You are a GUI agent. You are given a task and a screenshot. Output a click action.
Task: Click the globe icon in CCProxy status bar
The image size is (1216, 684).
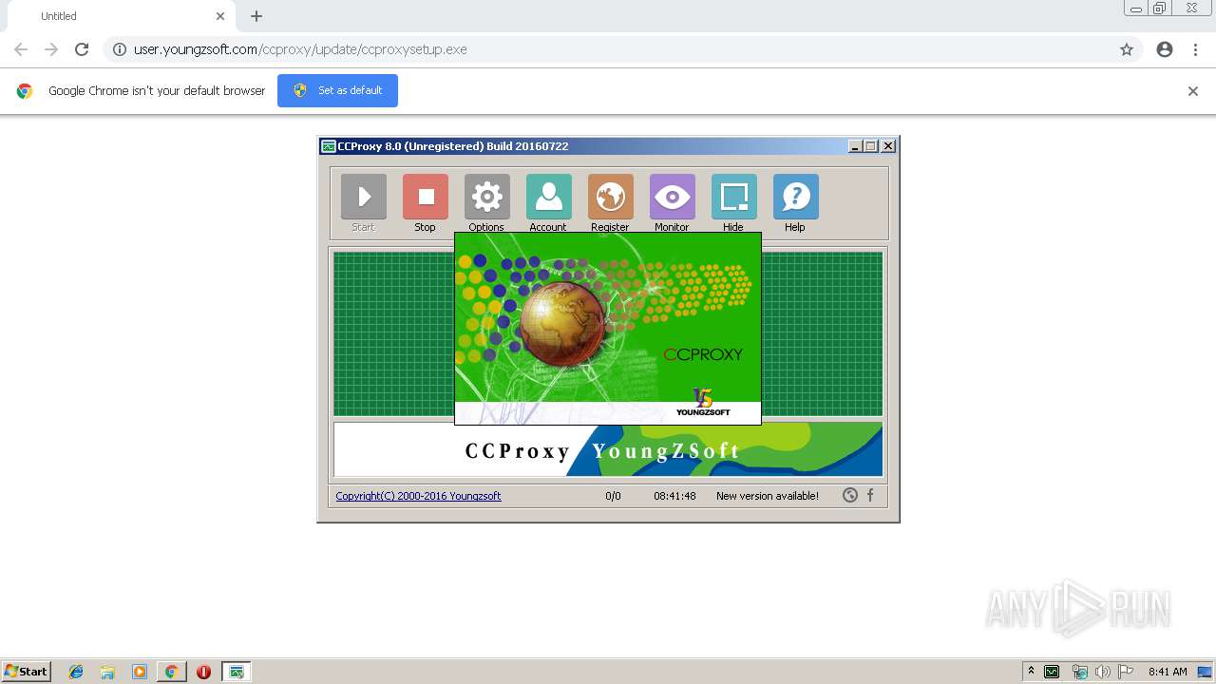850,495
